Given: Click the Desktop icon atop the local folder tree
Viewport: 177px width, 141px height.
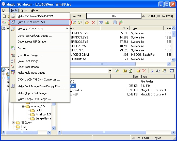Looking at the screenshot, I should (x=4, y=70).
